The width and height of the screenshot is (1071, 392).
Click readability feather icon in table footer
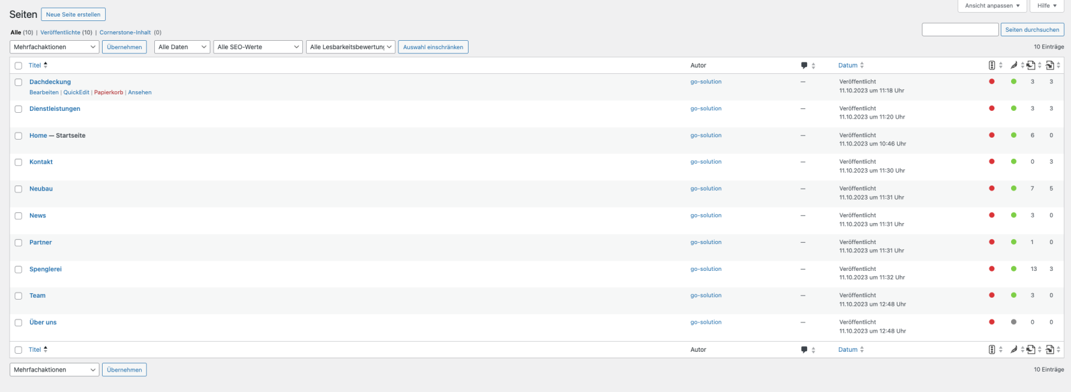tap(1014, 349)
